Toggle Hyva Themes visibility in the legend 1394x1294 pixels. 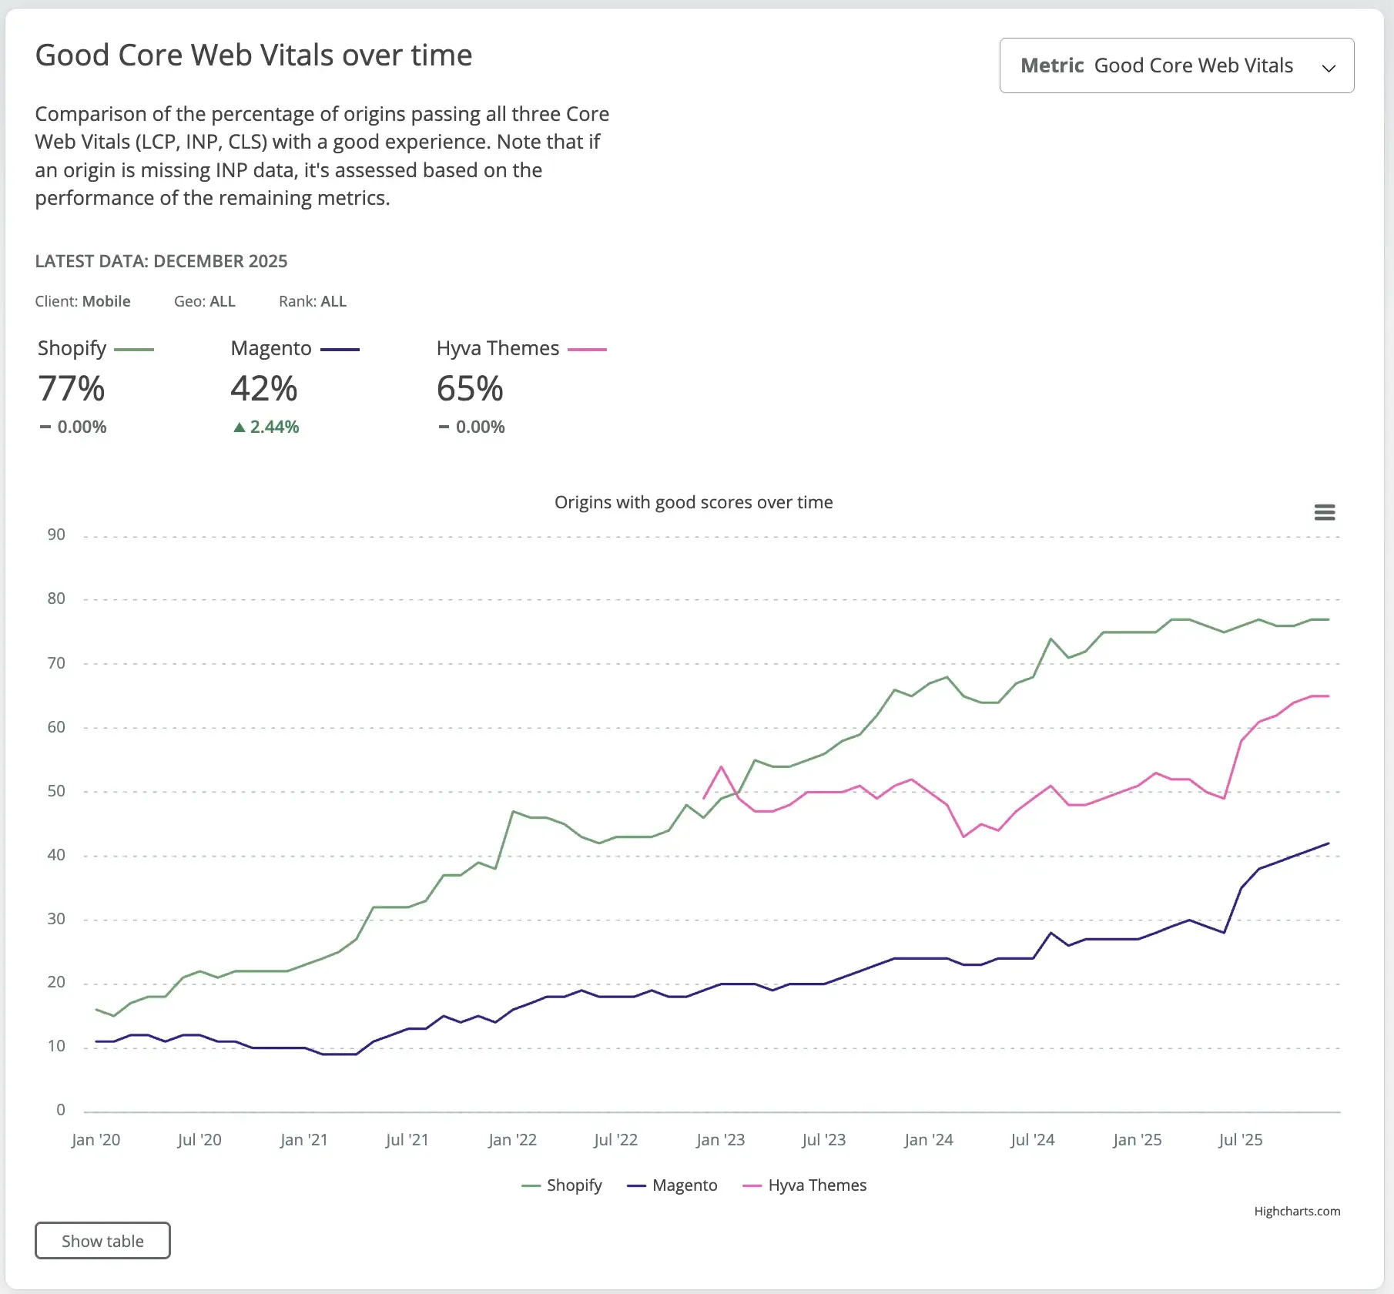point(805,1185)
